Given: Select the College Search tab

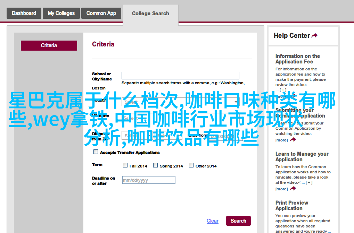Looking at the screenshot, I should (150, 14).
